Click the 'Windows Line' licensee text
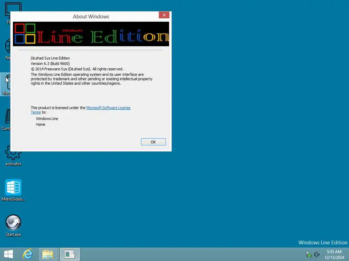 coord(47,119)
